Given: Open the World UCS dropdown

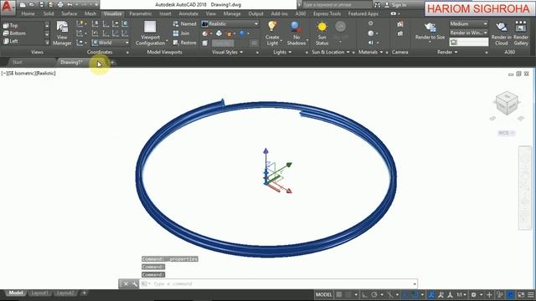Looking at the screenshot, I should click(x=111, y=43).
